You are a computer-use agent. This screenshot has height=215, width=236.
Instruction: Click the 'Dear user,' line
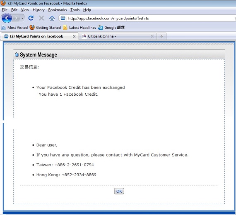point(47,145)
